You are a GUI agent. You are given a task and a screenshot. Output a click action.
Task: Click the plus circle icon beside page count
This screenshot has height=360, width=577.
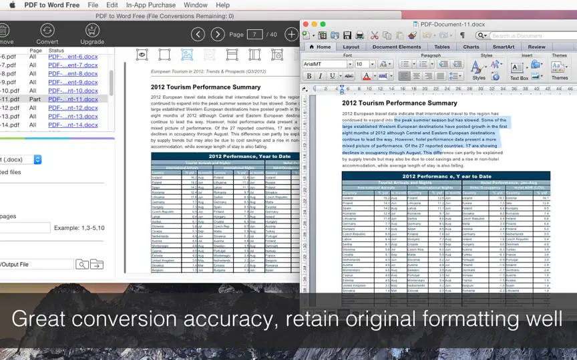[291, 35]
